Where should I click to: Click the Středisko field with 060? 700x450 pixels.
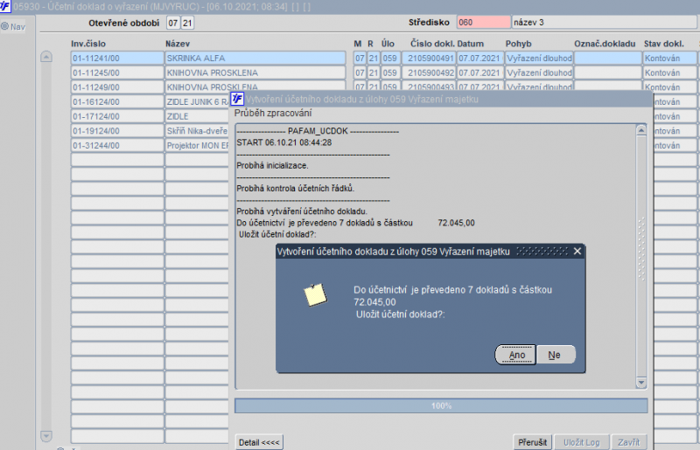tap(484, 22)
